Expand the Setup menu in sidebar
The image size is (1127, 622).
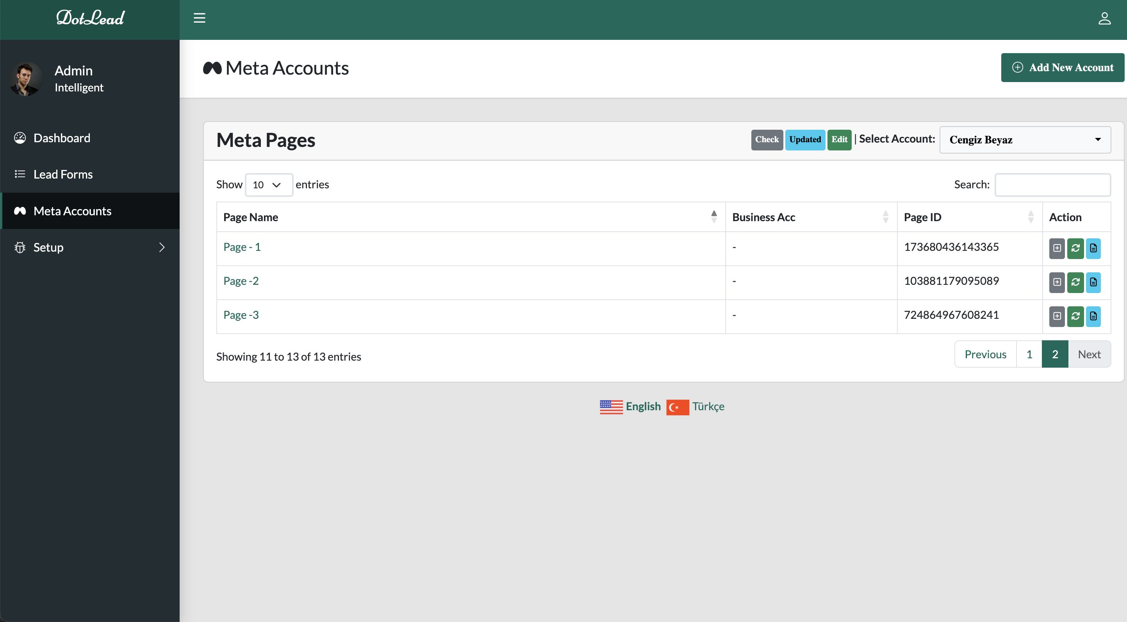[90, 247]
